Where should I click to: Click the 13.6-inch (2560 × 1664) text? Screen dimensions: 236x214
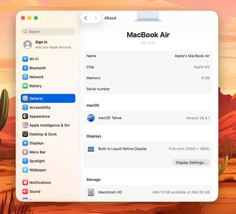coord(189,149)
